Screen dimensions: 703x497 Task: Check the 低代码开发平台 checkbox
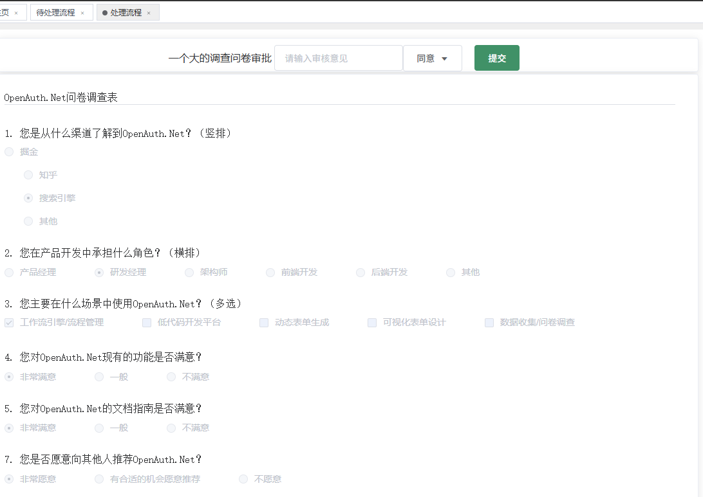click(147, 322)
